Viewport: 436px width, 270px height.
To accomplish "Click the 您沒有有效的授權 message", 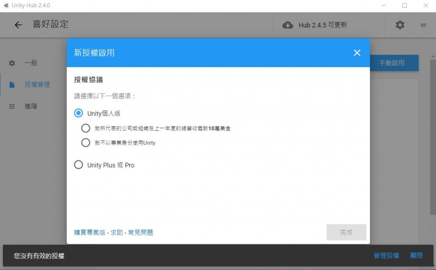I will click(x=39, y=256).
